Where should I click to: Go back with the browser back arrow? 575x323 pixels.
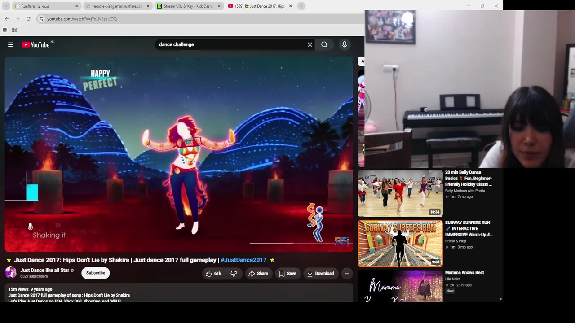point(7,19)
